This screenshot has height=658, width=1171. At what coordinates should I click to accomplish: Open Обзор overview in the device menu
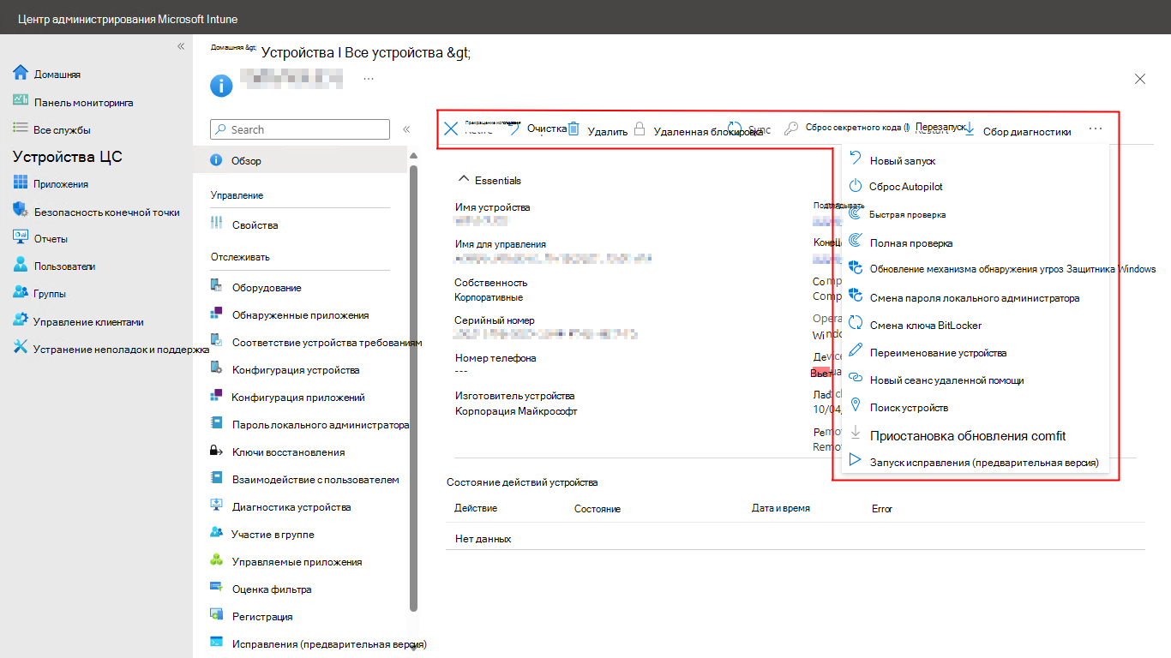(300, 160)
